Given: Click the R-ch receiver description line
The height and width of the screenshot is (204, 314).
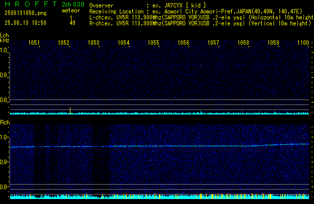Looking at the screenshot, I should (200, 23).
